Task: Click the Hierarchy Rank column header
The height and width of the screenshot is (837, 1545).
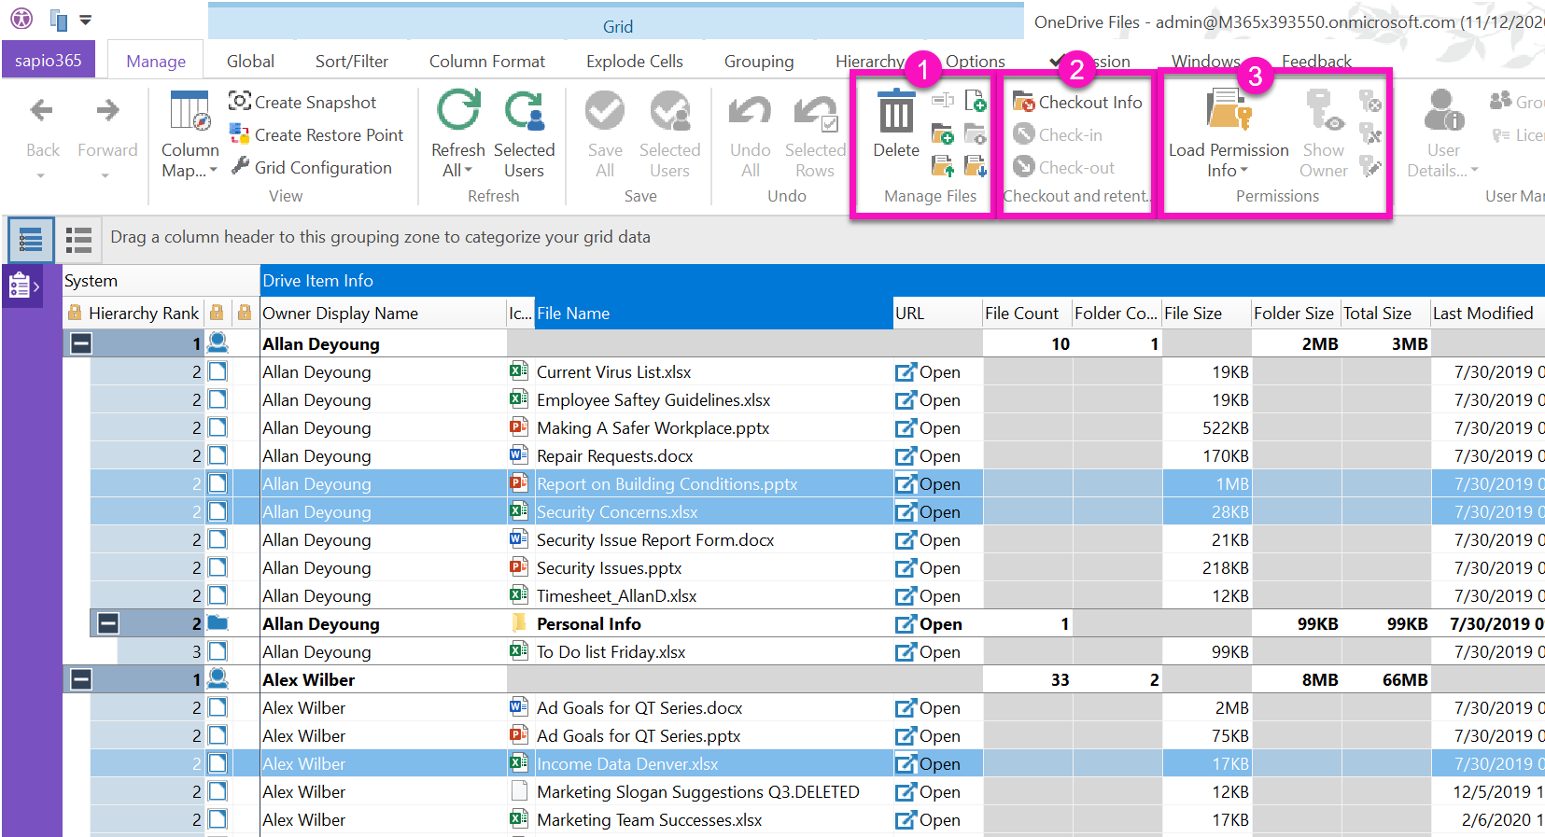Action: [x=134, y=314]
